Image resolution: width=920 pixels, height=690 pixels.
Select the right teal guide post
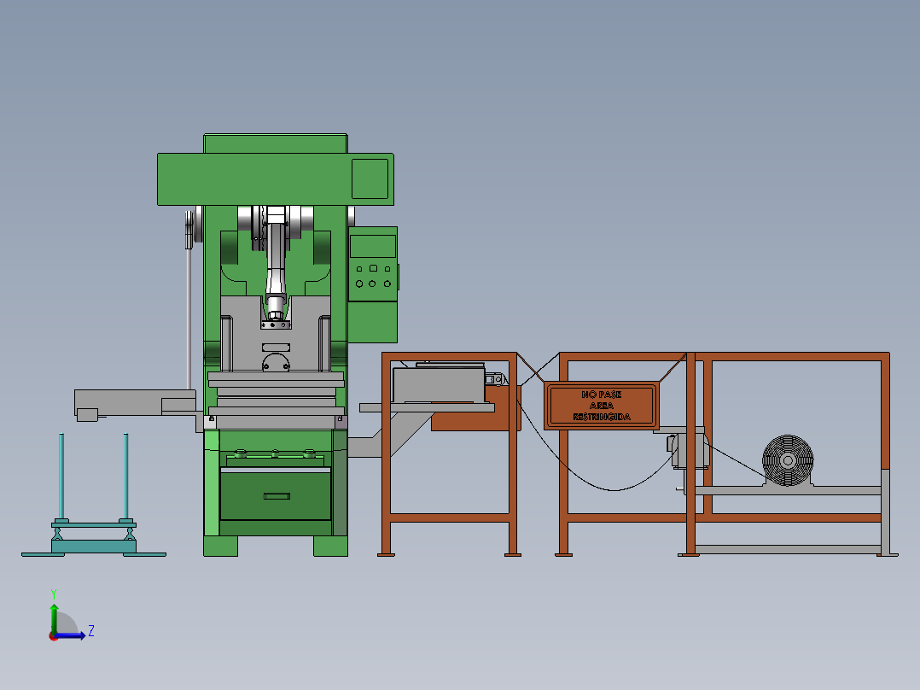[125, 477]
